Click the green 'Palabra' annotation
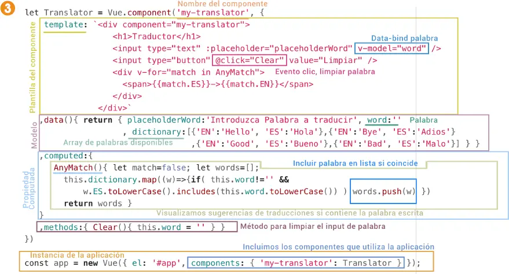The width and height of the screenshot is (509, 274). click(x=423, y=120)
